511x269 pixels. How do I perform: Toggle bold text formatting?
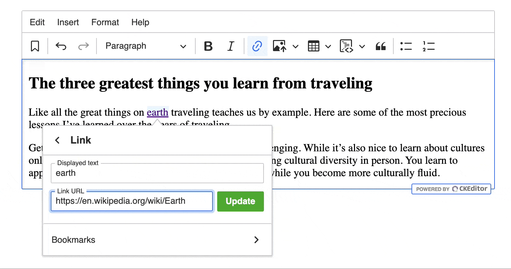(x=208, y=46)
